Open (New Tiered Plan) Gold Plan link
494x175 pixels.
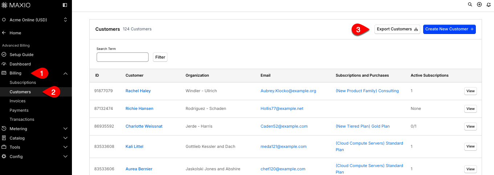tap(363, 126)
